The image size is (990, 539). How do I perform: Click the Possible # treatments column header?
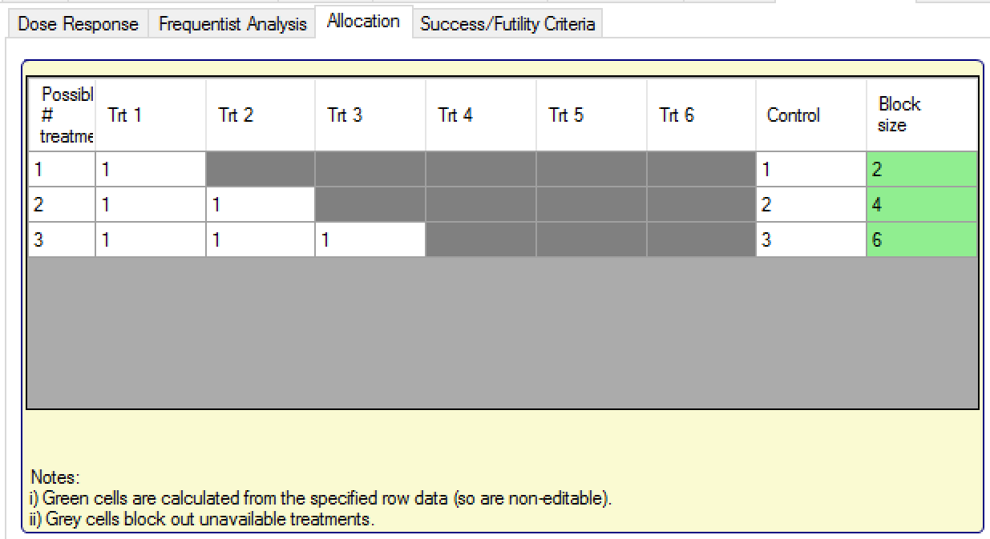62,115
